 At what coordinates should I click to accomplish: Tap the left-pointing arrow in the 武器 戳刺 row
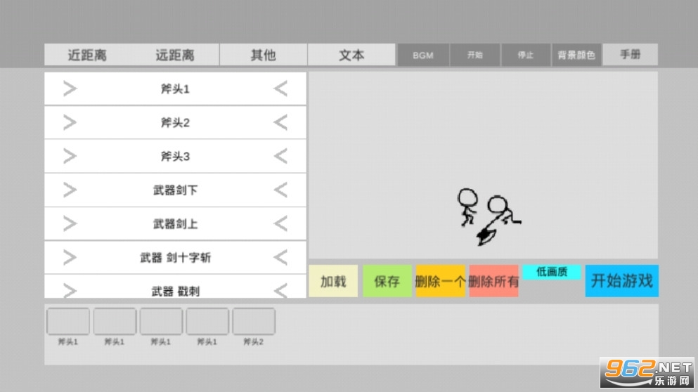280,291
